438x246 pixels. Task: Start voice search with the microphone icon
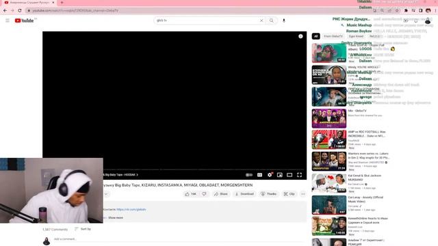point(284,20)
